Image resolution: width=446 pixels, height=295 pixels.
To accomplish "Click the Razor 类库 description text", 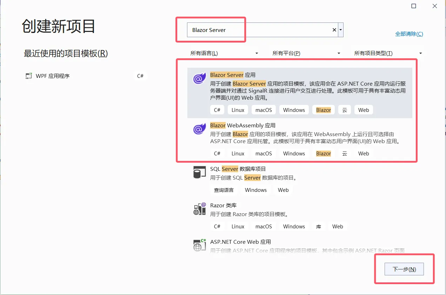I will [249, 214].
